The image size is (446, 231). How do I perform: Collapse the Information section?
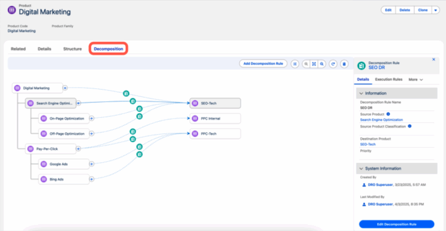pyautogui.click(x=361, y=93)
